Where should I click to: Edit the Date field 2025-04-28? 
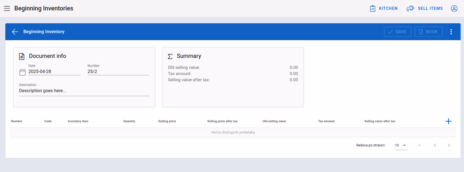click(55, 72)
